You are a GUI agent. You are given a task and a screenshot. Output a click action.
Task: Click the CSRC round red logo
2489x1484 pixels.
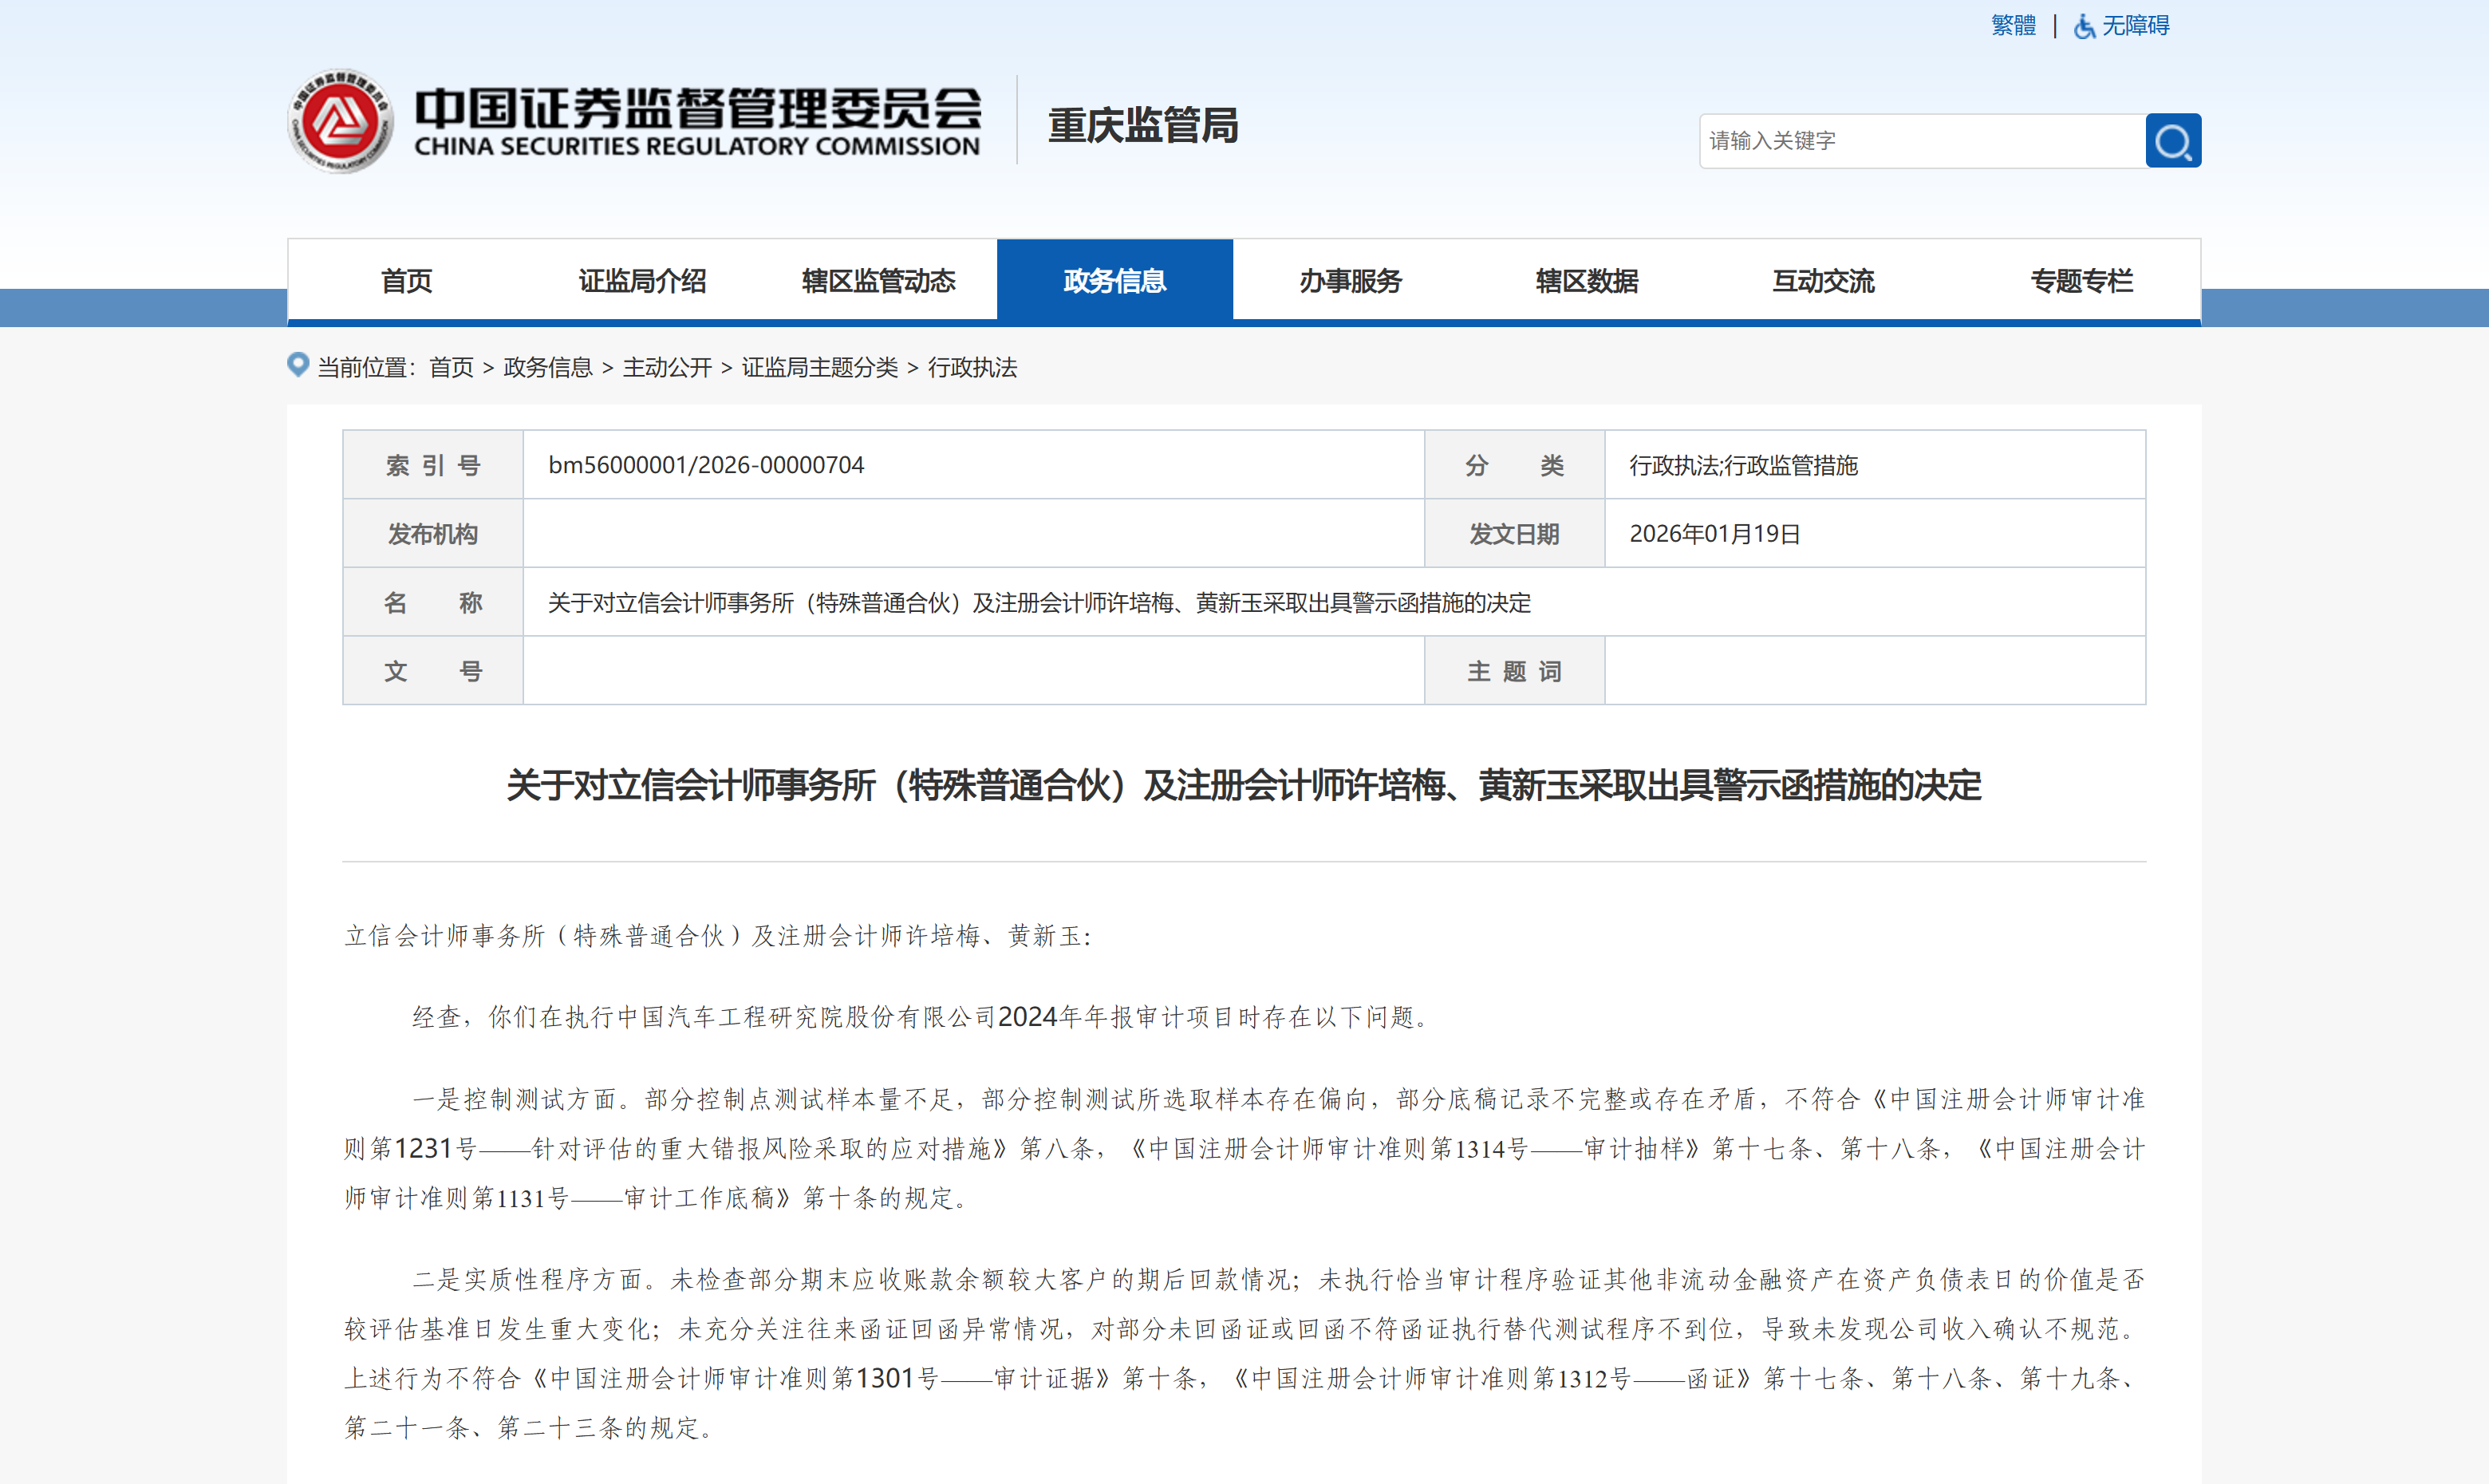pyautogui.click(x=340, y=122)
